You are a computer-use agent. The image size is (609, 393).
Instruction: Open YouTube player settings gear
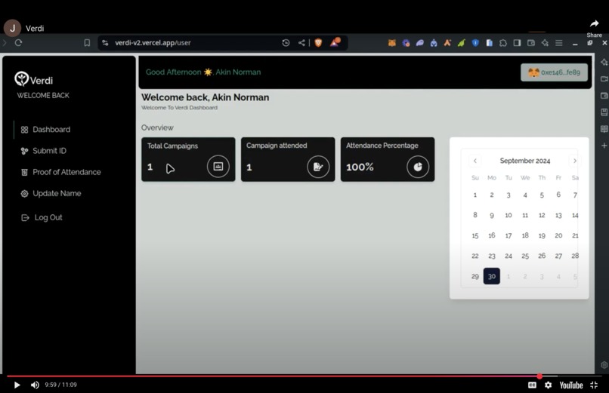548,385
